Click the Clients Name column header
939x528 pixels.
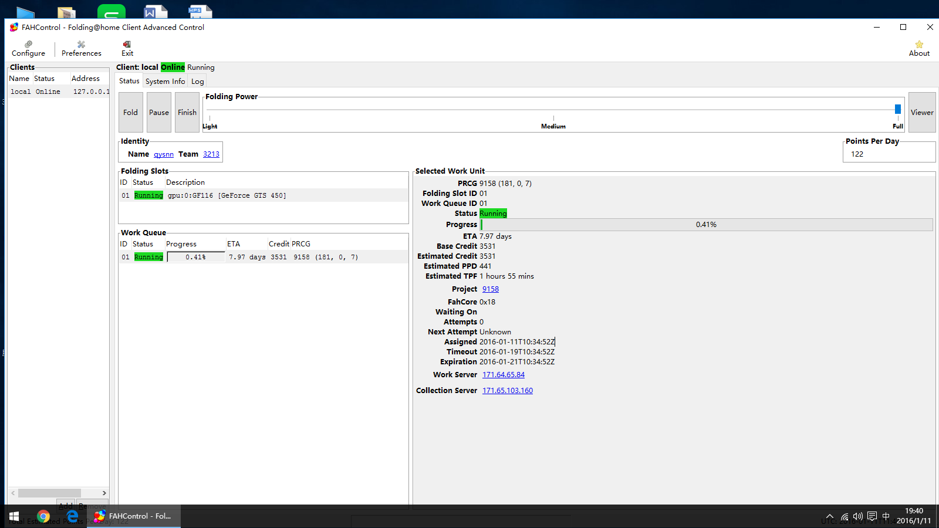point(19,79)
